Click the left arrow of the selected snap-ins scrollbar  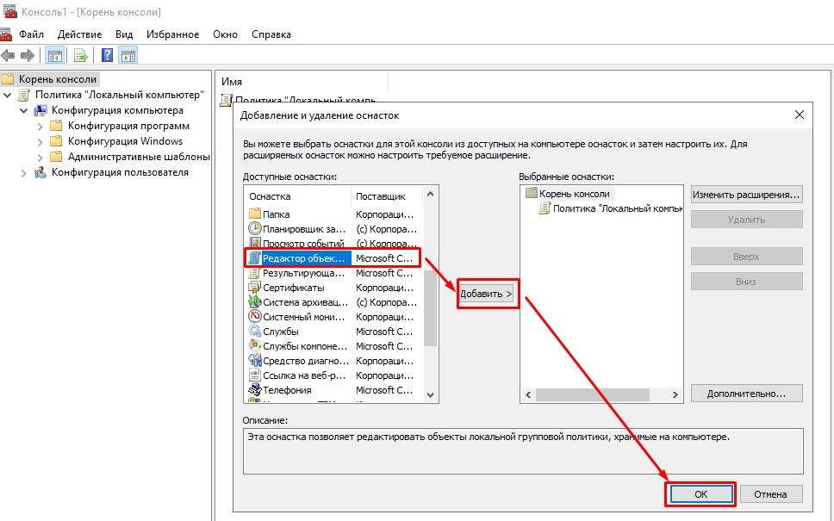(528, 394)
